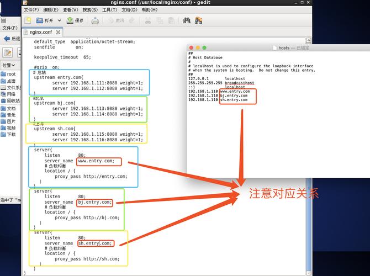Click the Save (保存) toolbar button
The height and width of the screenshot is (276, 370).
(x=75, y=20)
